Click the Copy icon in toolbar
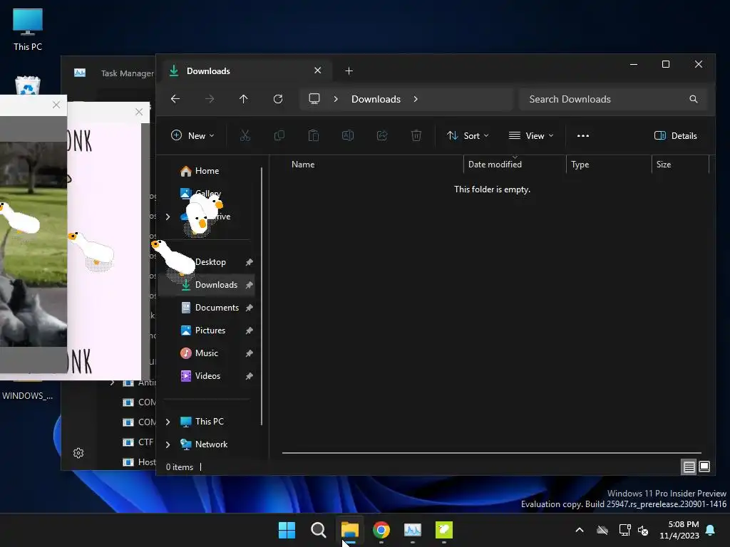The width and height of the screenshot is (730, 547). click(279, 136)
